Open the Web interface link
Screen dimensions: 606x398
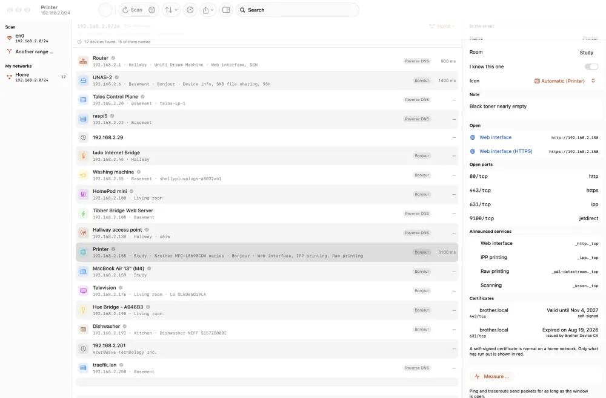pyautogui.click(x=496, y=137)
